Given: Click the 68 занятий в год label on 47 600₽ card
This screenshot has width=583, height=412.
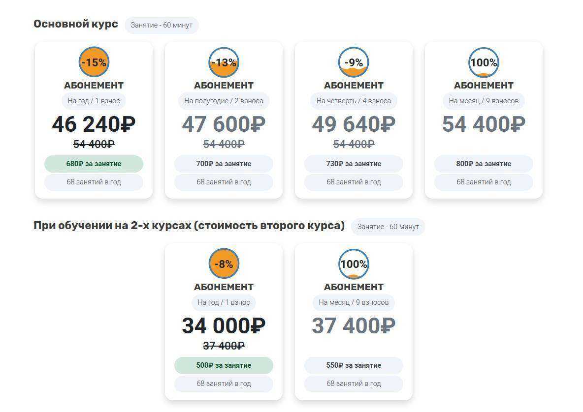Looking at the screenshot, I should [224, 181].
